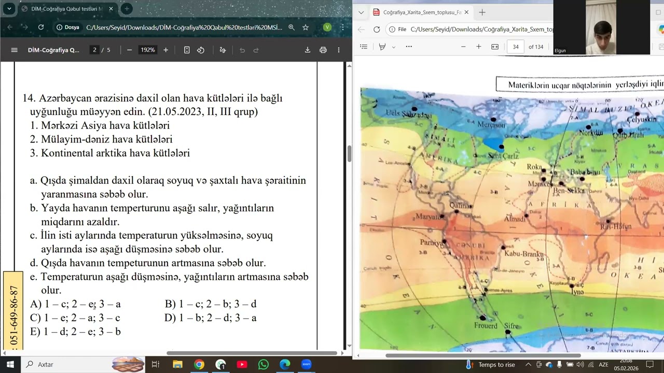Open Task View on taskbar
This screenshot has height=373, width=664.
click(155, 365)
